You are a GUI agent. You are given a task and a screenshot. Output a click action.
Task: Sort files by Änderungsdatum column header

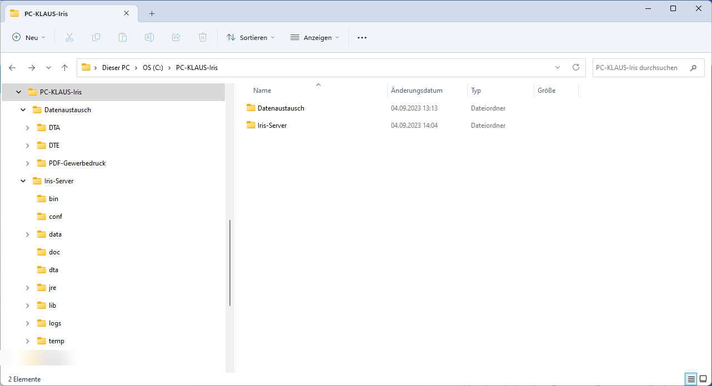[417, 91]
